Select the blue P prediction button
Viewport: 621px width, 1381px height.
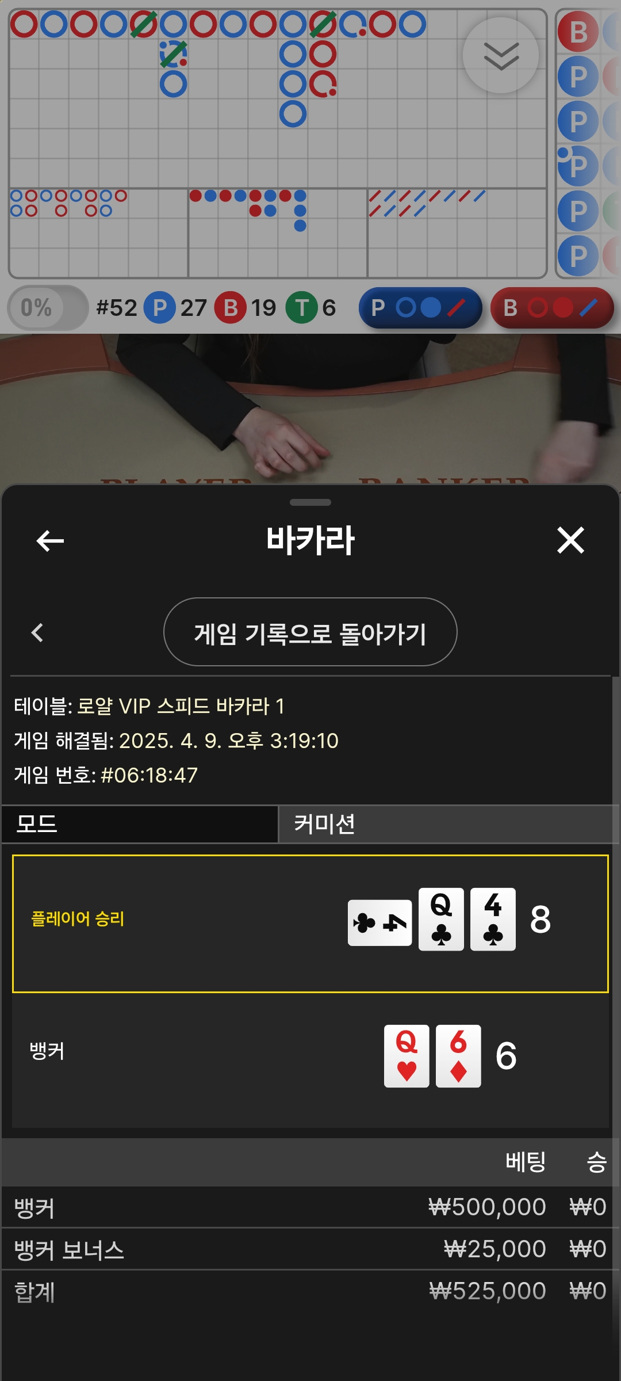pos(420,308)
